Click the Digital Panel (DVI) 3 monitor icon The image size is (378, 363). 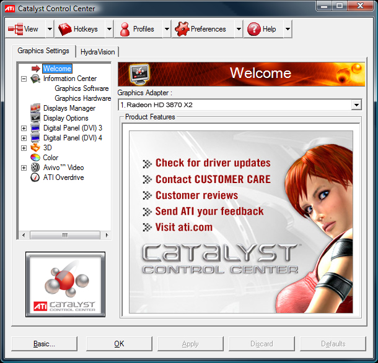(x=35, y=128)
